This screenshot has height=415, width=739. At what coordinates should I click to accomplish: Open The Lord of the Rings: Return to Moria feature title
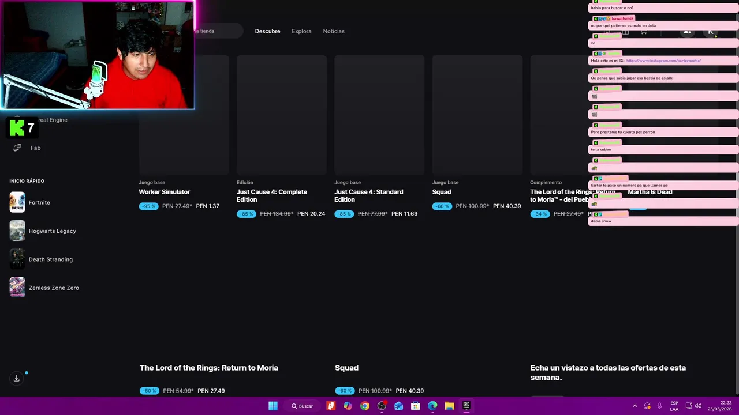[x=209, y=368]
